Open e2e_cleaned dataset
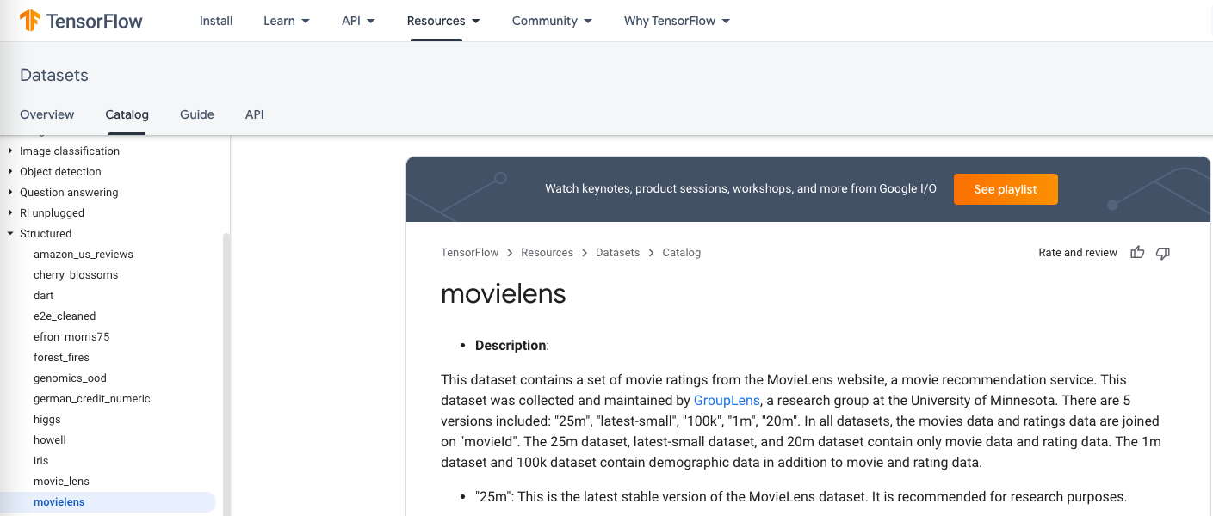Viewport: 1213px width, 516px height. point(65,316)
